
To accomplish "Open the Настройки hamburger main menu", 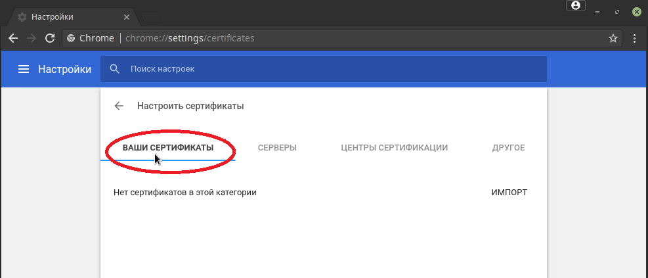I will point(24,69).
